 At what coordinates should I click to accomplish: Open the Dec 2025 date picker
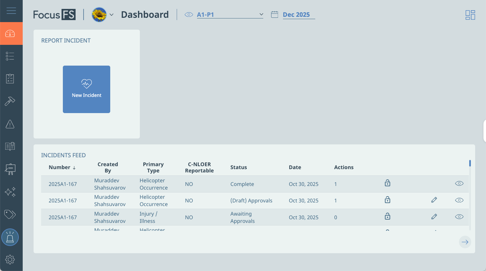click(x=296, y=15)
